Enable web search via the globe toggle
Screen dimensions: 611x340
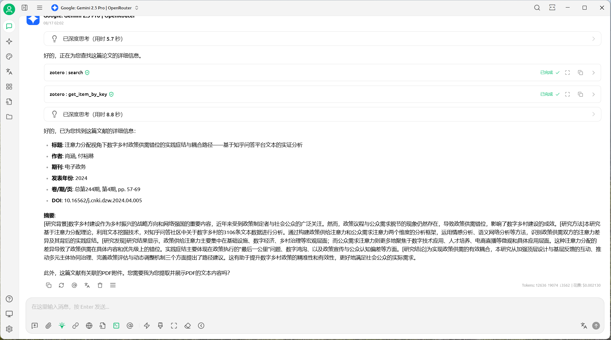[89, 326]
